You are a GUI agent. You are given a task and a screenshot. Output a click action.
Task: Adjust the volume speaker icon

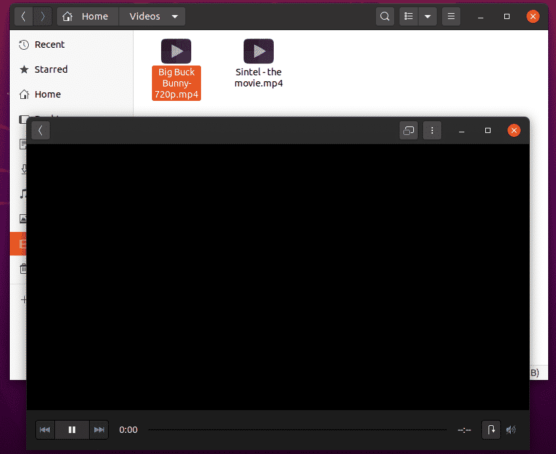pos(511,430)
